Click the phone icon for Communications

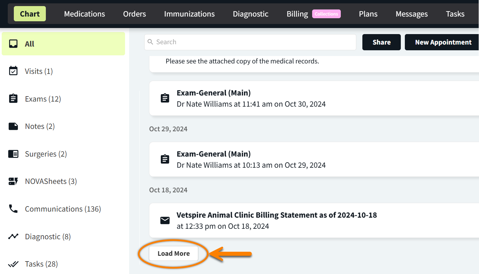[13, 209]
